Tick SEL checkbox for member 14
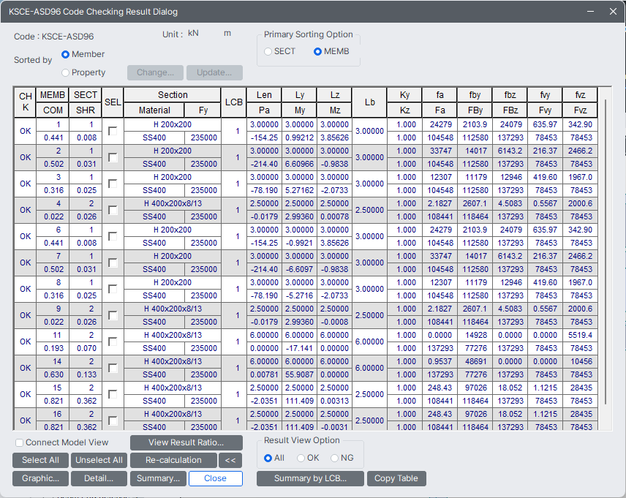Image resolution: width=626 pixels, height=498 pixels. pyautogui.click(x=113, y=369)
